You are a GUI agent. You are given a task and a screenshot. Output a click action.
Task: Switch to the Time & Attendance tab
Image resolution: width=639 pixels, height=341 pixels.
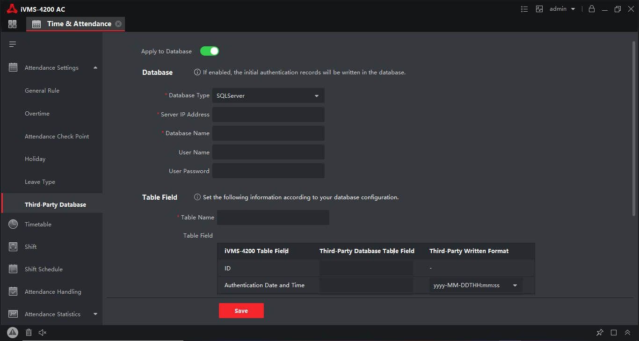(76, 24)
